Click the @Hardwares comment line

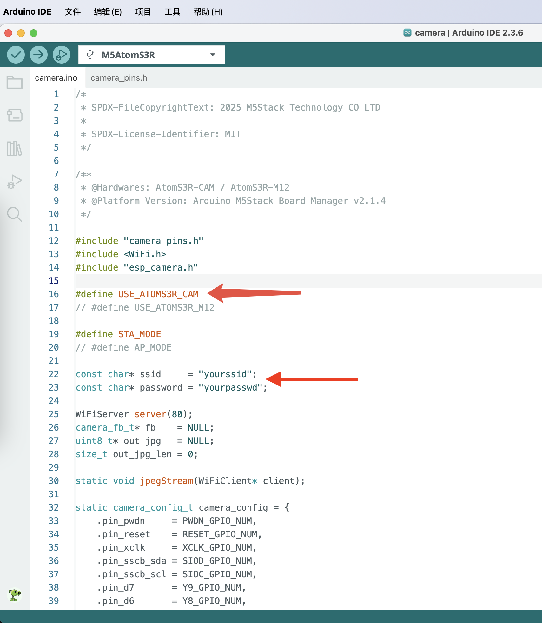click(185, 187)
